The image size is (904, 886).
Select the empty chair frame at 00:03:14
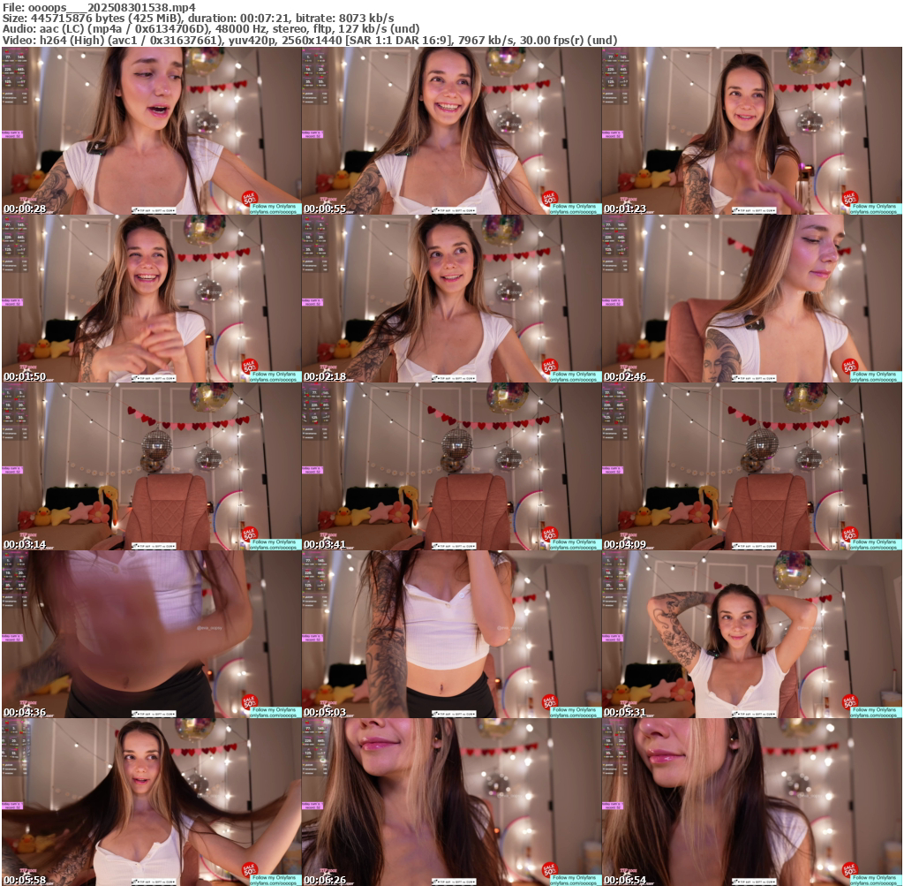tap(151, 466)
